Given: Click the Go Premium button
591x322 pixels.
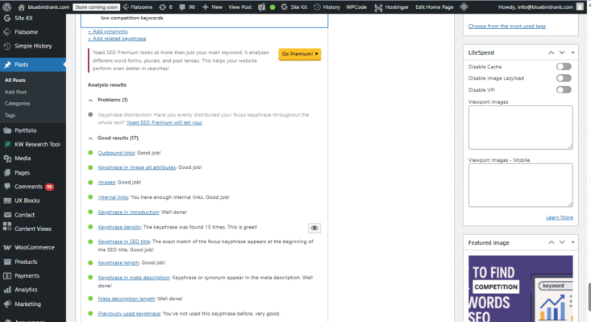Looking at the screenshot, I should [300, 55].
